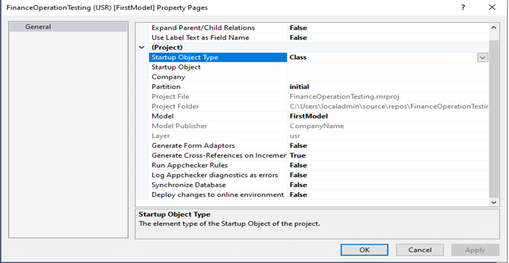Click the Company value field
This screenshot has width=509, height=263.
point(388,77)
